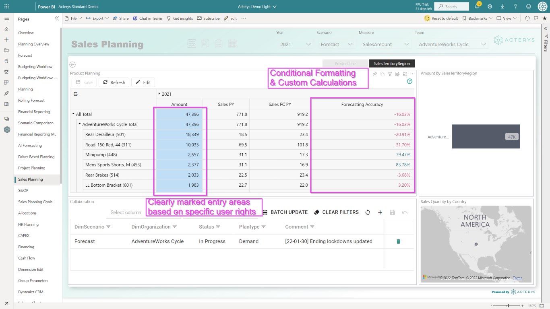Click the green help icon in Product Planning
This screenshot has width=550, height=309.
(x=409, y=81)
